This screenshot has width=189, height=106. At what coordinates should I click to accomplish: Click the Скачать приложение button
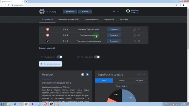[50, 64]
